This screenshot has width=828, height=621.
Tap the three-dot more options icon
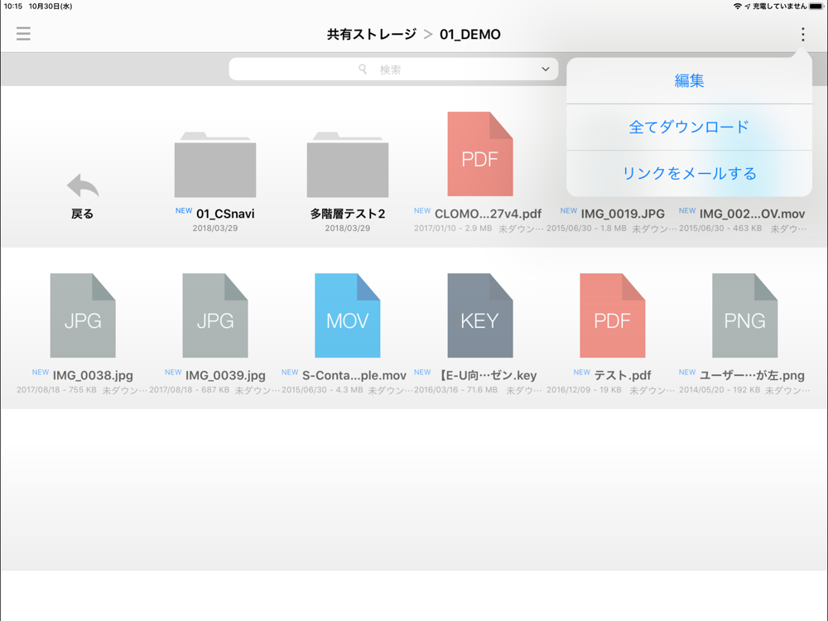pyautogui.click(x=802, y=34)
